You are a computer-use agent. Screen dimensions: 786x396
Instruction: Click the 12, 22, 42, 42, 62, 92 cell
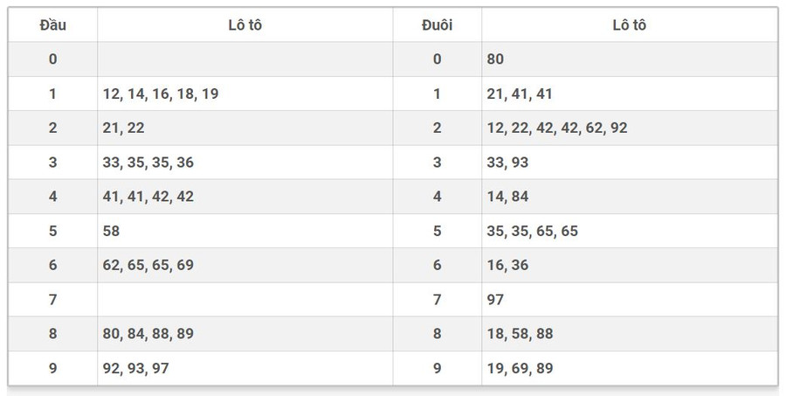pos(556,128)
